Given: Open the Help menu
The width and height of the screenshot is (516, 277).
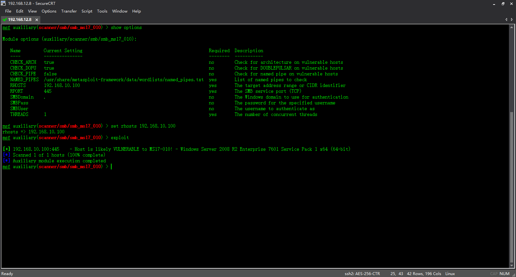Looking at the screenshot, I should pos(136,11).
